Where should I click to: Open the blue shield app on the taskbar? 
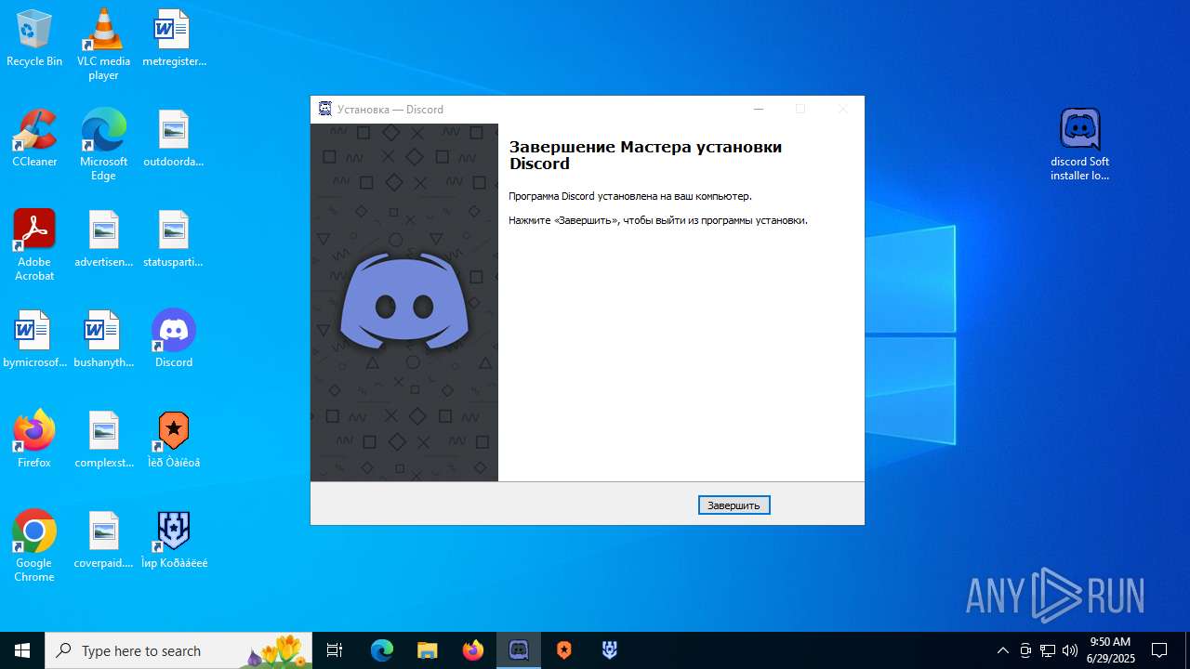[610, 650]
